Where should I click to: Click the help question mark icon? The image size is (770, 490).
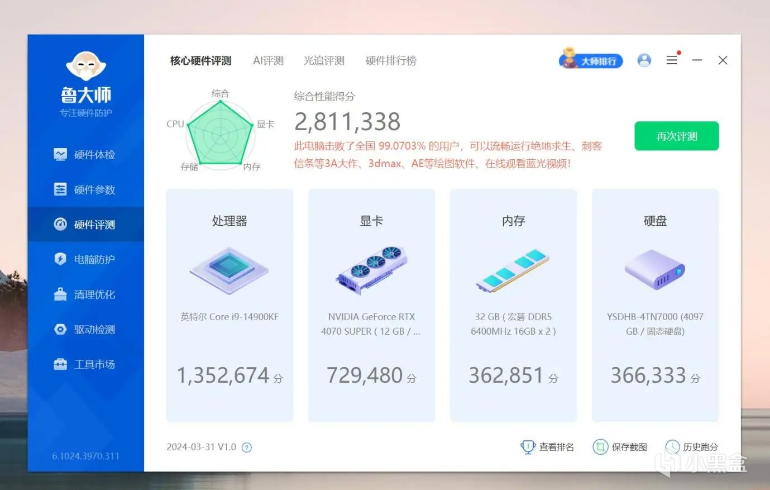[247, 448]
